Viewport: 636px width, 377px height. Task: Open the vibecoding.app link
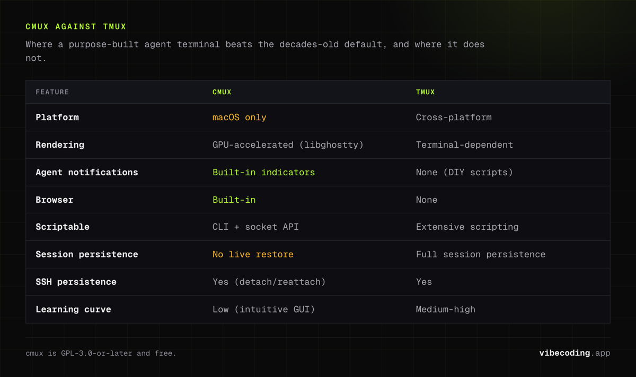pos(575,353)
